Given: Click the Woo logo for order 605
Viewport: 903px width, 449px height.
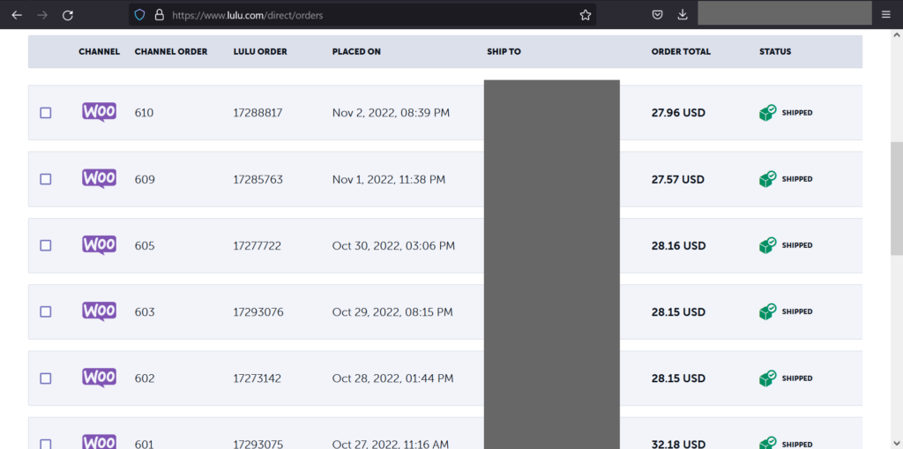Looking at the screenshot, I should pos(99,245).
